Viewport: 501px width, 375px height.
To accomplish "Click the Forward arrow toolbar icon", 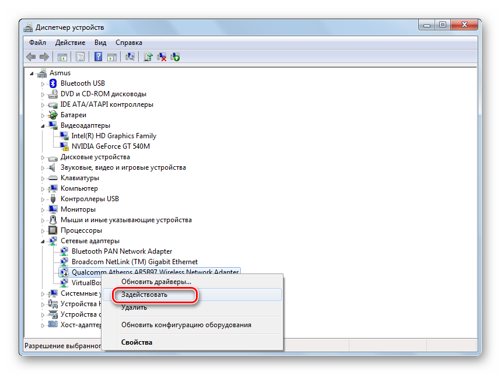I will pos(44,57).
